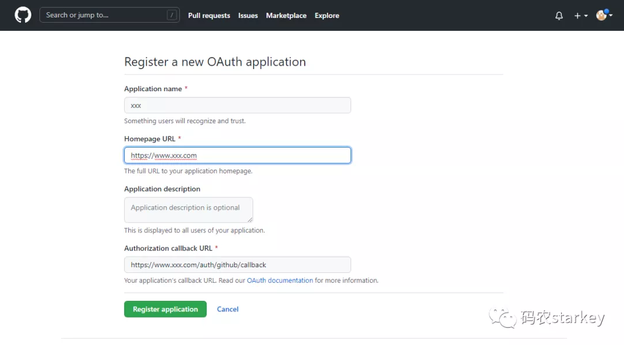Image resolution: width=624 pixels, height=345 pixels.
Task: Click the Homepage URL label text
Action: click(150, 139)
